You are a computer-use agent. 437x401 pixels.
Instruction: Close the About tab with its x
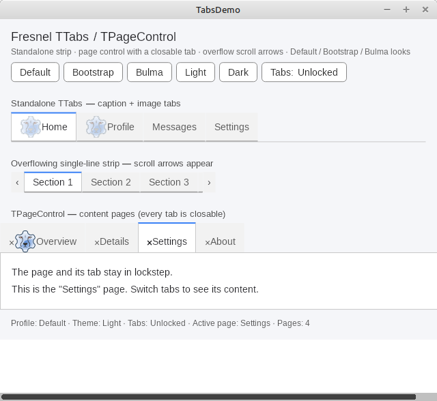tap(208, 243)
